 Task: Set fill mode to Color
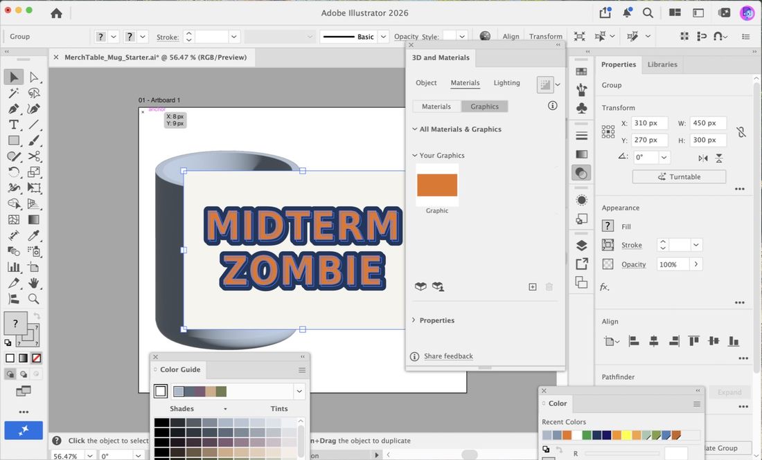(10, 358)
